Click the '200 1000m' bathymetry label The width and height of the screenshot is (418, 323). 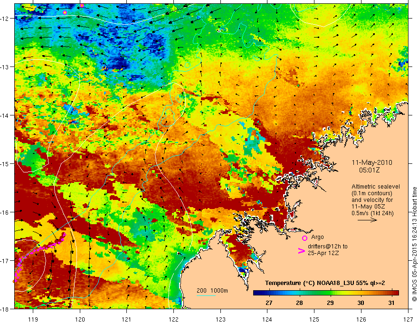(x=212, y=291)
